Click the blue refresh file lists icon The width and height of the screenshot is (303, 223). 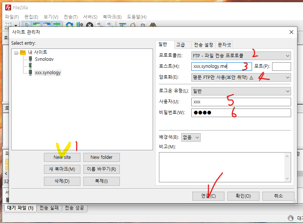tap(69, 25)
